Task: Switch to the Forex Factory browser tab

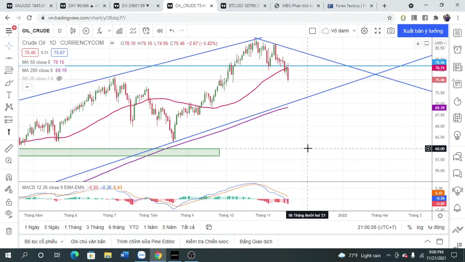Action: pyautogui.click(x=351, y=6)
